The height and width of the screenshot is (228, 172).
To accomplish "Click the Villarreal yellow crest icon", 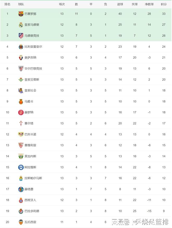I will click(21, 47).
